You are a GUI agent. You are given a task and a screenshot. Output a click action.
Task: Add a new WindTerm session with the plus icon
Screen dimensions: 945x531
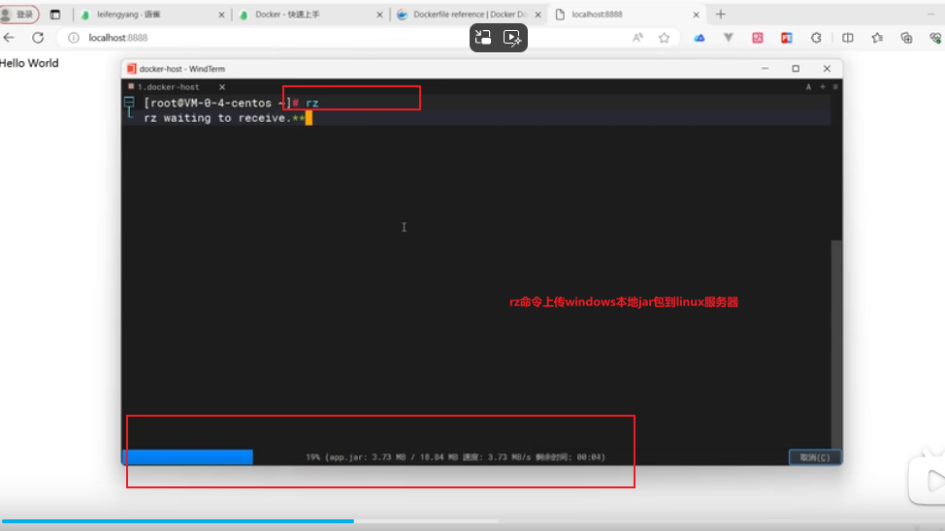tap(823, 86)
